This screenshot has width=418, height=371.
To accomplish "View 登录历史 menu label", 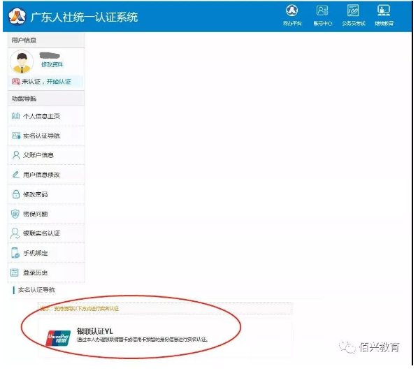I will click(x=35, y=272).
